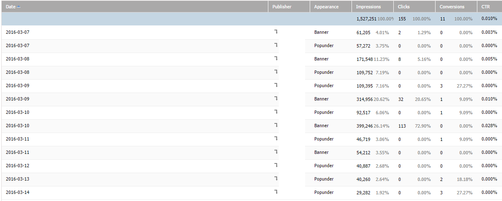This screenshot has height=201, width=502.
Task: Open publisher arrow icon for 2016-03-13 row
Action: (276, 178)
